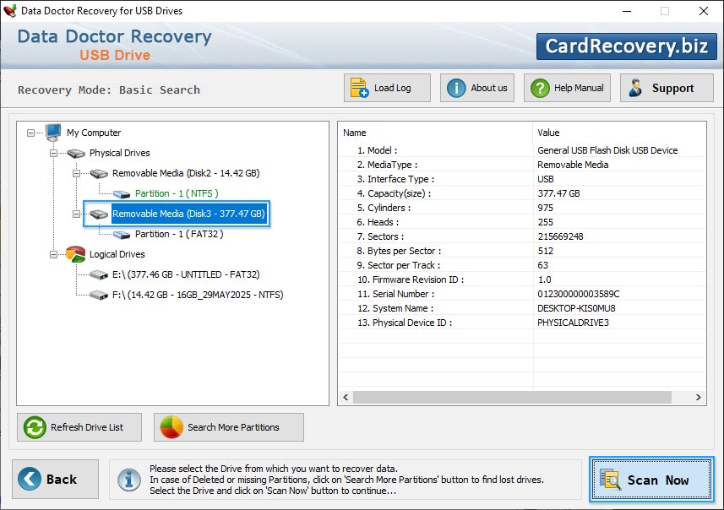
Task: Click the Refresh Drive List label
Action: [87, 427]
